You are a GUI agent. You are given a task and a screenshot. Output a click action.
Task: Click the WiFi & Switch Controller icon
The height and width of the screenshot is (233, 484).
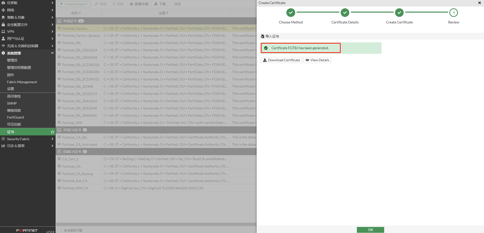3,46
